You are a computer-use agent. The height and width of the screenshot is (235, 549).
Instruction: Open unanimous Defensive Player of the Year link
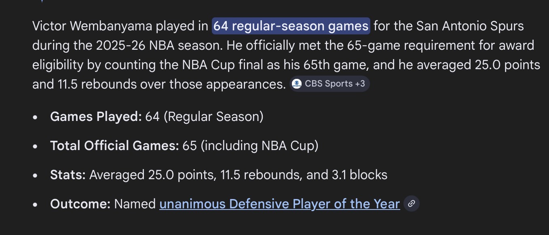tap(280, 204)
